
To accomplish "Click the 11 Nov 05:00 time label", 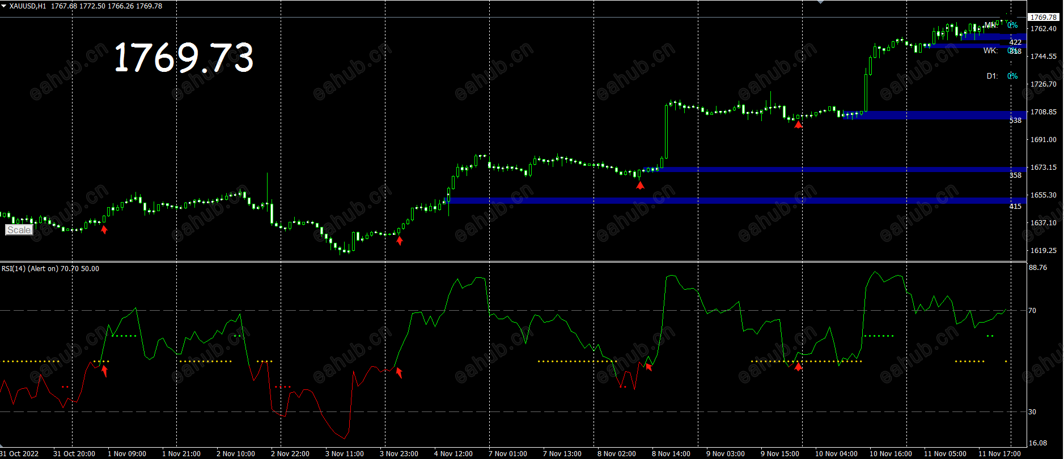I will pyautogui.click(x=946, y=454).
